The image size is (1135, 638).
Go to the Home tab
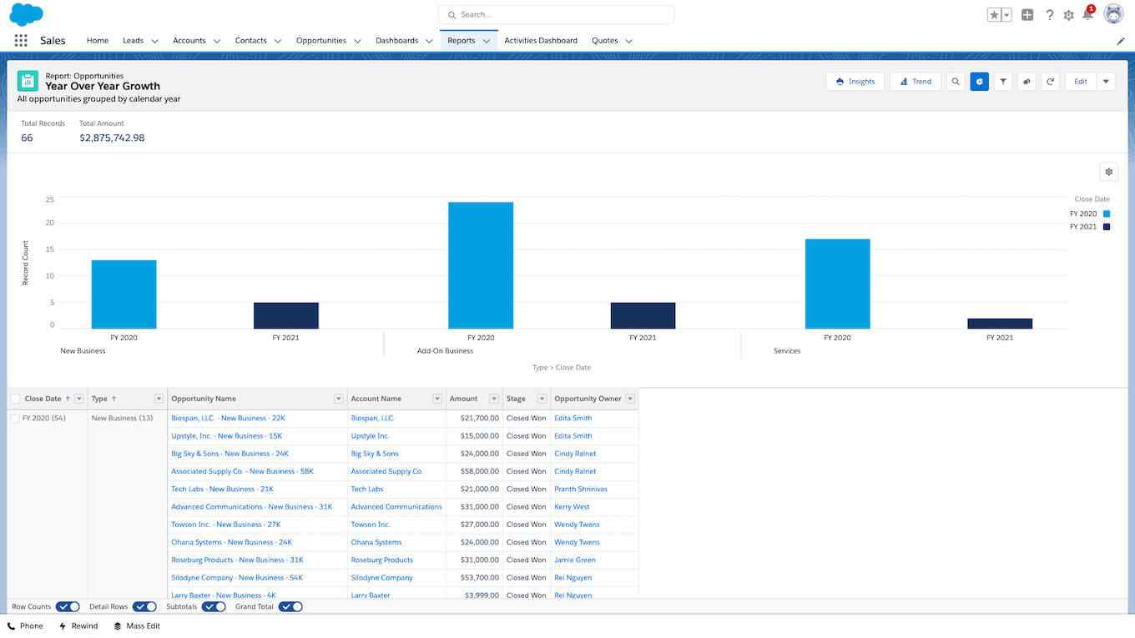click(x=98, y=40)
